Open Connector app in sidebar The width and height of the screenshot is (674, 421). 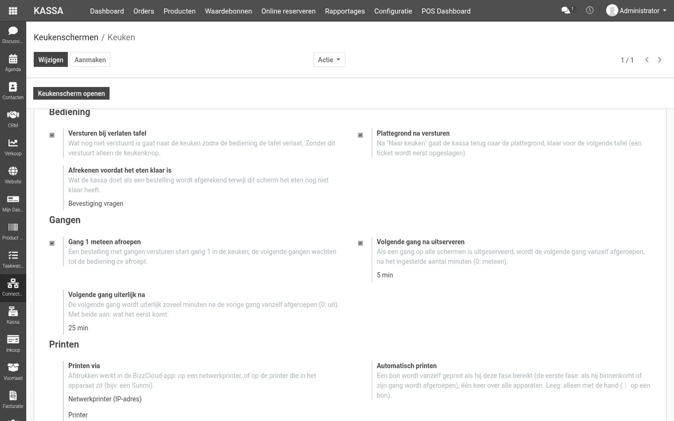tap(13, 287)
